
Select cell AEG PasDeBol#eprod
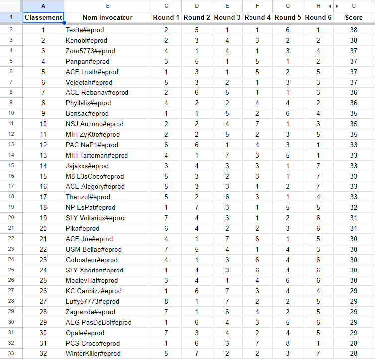coord(108,323)
